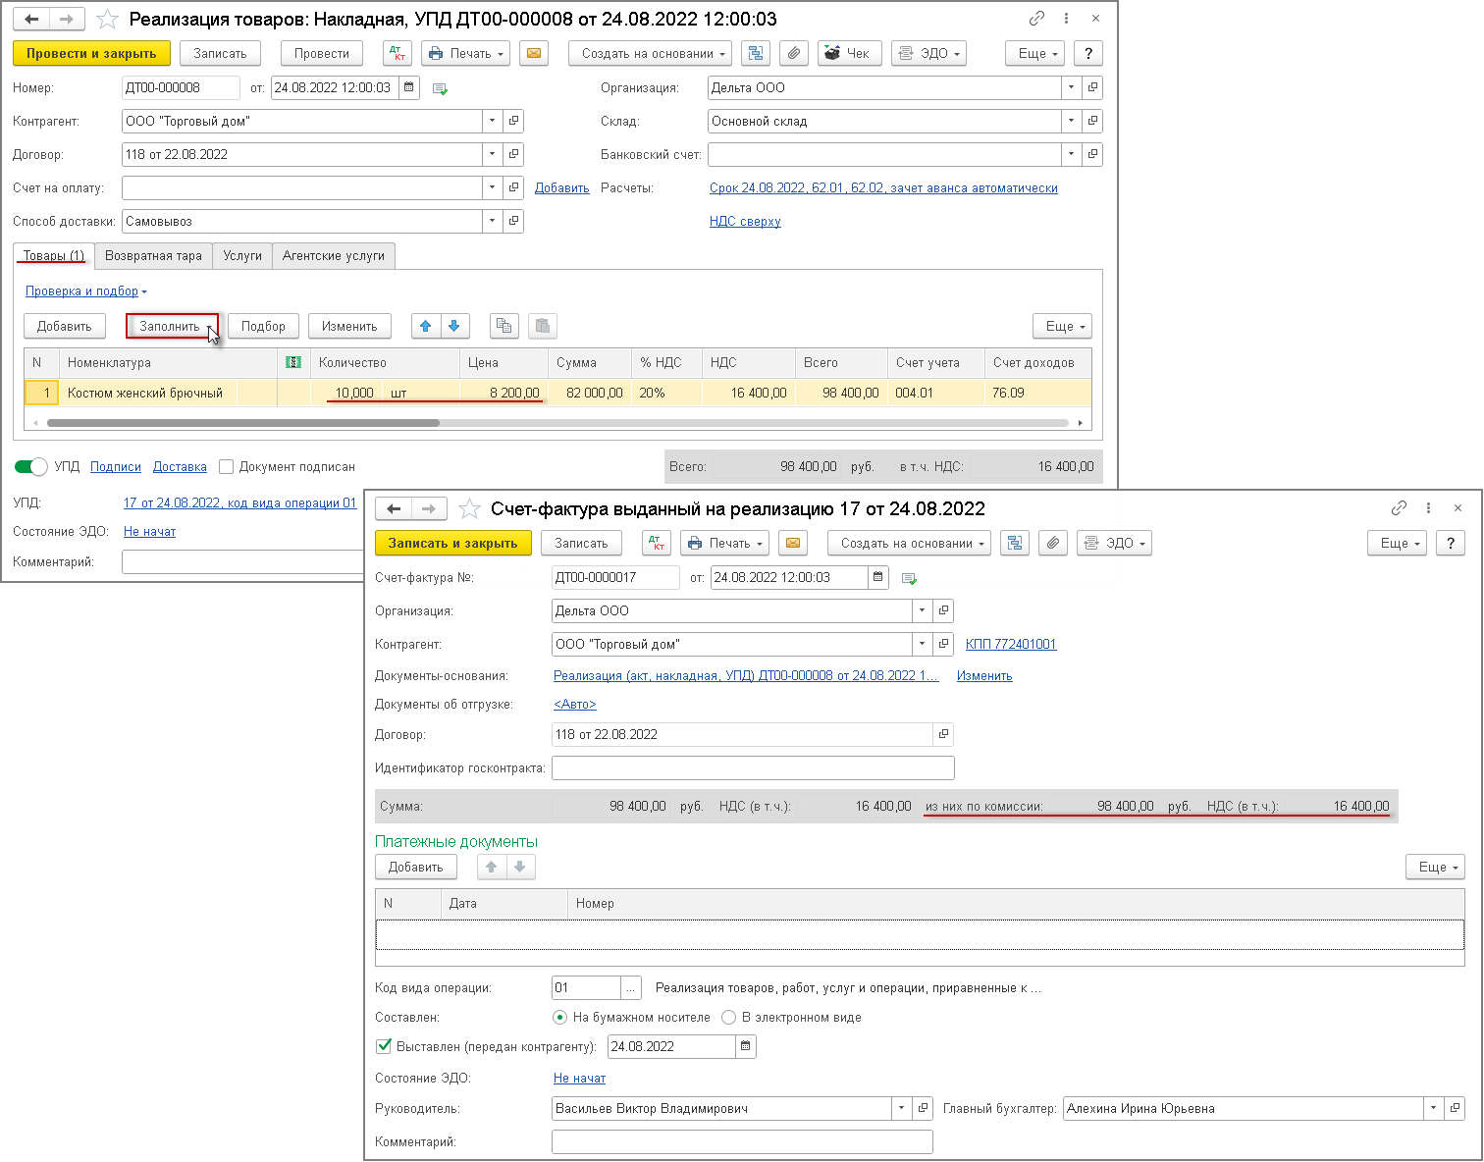Expand the Руководитель Васильев dropdown
Screen dimensions: 1484x1162
[x=901, y=1108]
